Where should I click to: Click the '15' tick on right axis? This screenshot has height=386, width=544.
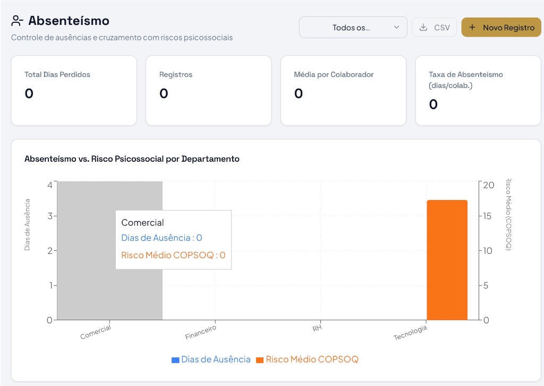tap(487, 216)
